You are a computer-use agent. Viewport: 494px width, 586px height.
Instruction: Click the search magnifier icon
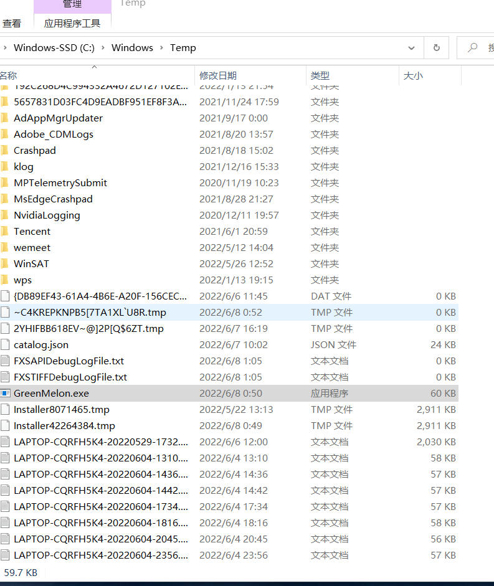click(x=473, y=48)
